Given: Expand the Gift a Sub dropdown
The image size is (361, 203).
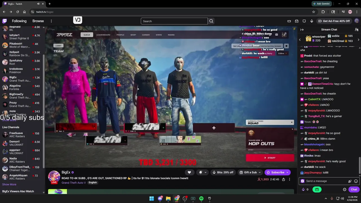Looking at the screenshot, I should point(259,172).
